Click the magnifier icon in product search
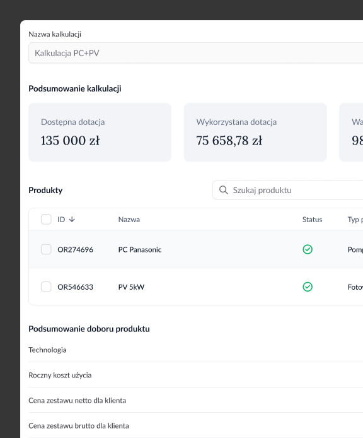 coord(224,190)
